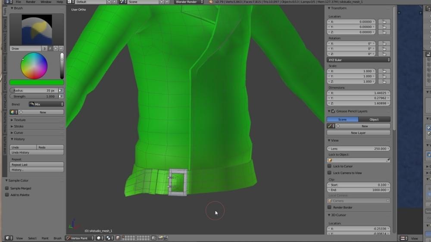Image resolution: width=431 pixels, height=242 pixels.
Task: Open the Window menu
Action: 46,2
